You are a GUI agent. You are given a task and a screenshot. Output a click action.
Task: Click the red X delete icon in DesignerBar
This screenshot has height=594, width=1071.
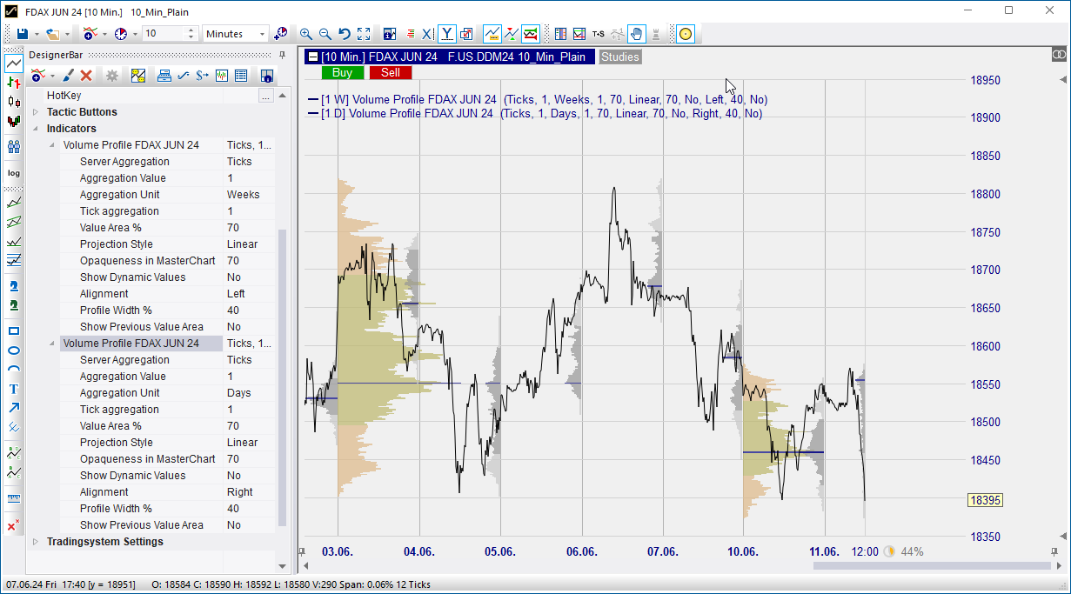86,76
